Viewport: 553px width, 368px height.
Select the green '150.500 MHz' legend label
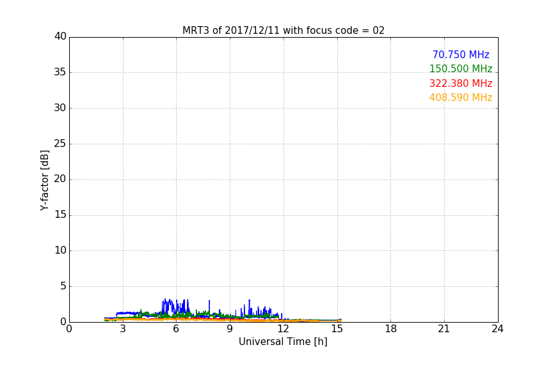tap(461, 68)
